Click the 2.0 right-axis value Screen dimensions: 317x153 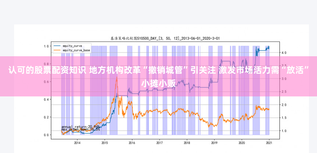[284, 105]
